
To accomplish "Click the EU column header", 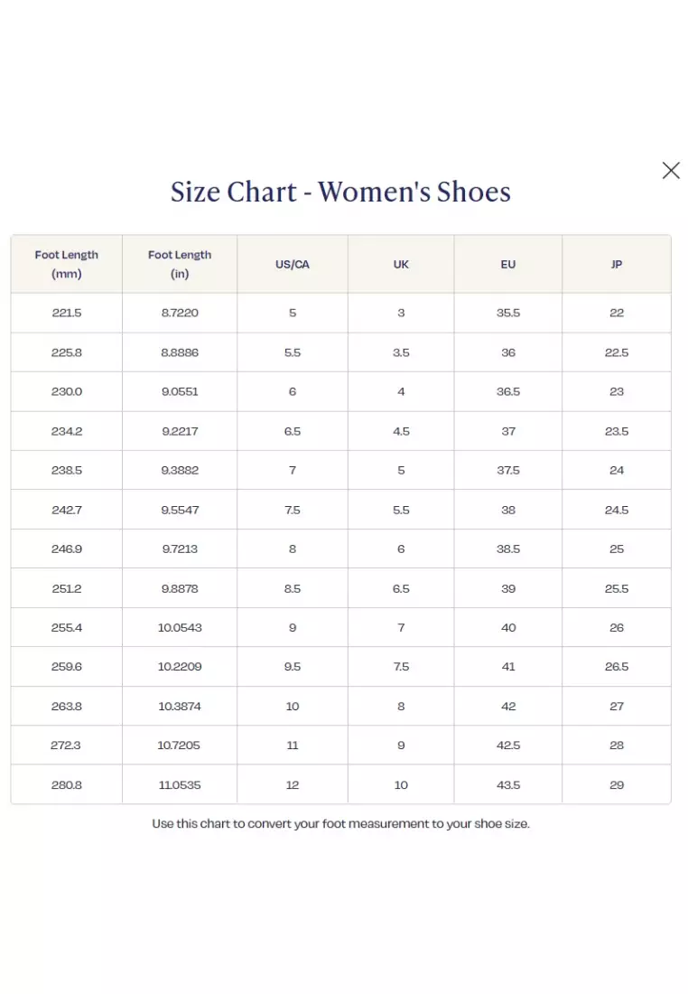I will (x=508, y=264).
